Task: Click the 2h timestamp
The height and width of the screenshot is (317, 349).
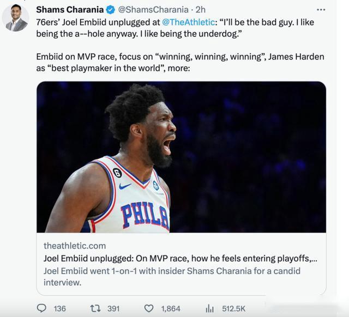Action: (201, 10)
